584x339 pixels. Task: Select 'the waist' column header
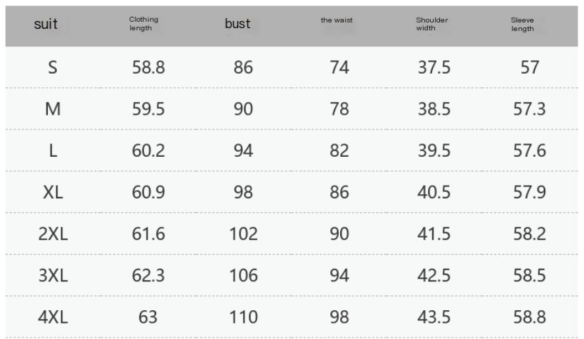[337, 20]
